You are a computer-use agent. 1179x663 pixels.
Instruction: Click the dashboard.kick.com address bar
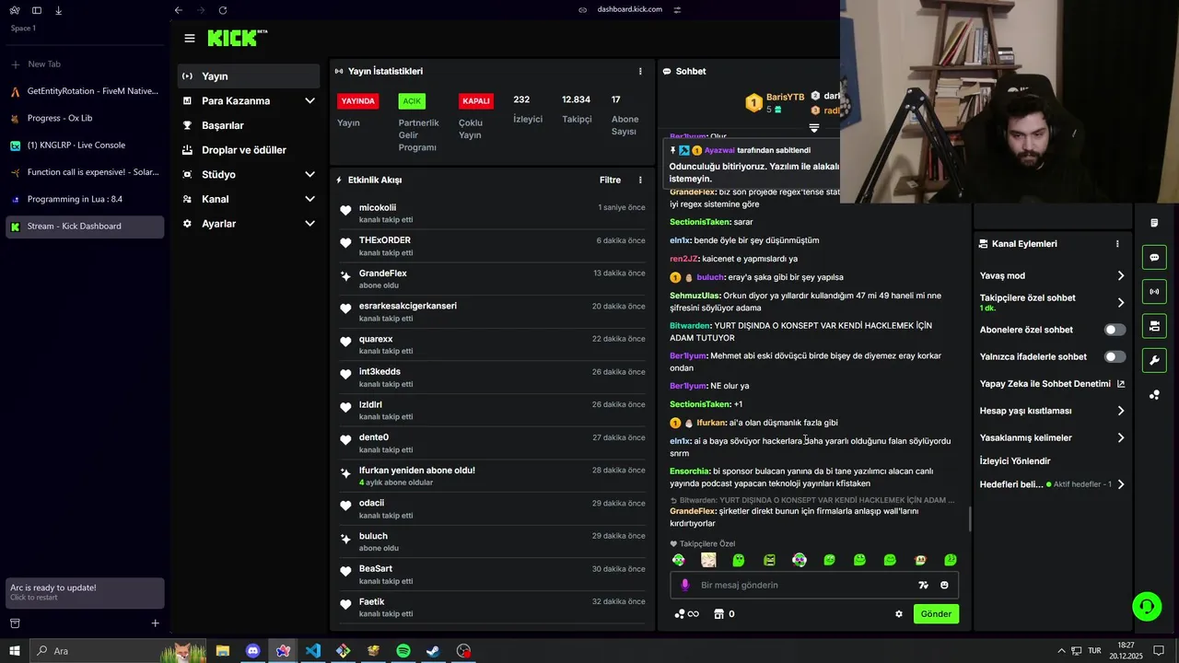point(629,9)
